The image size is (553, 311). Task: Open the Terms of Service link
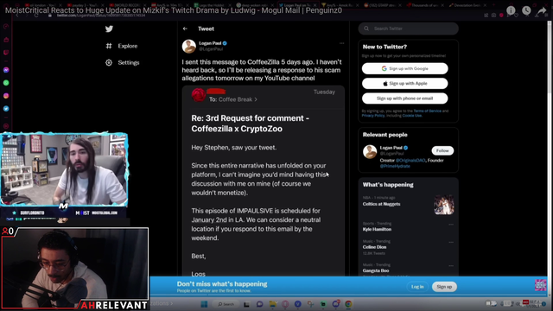(427, 111)
